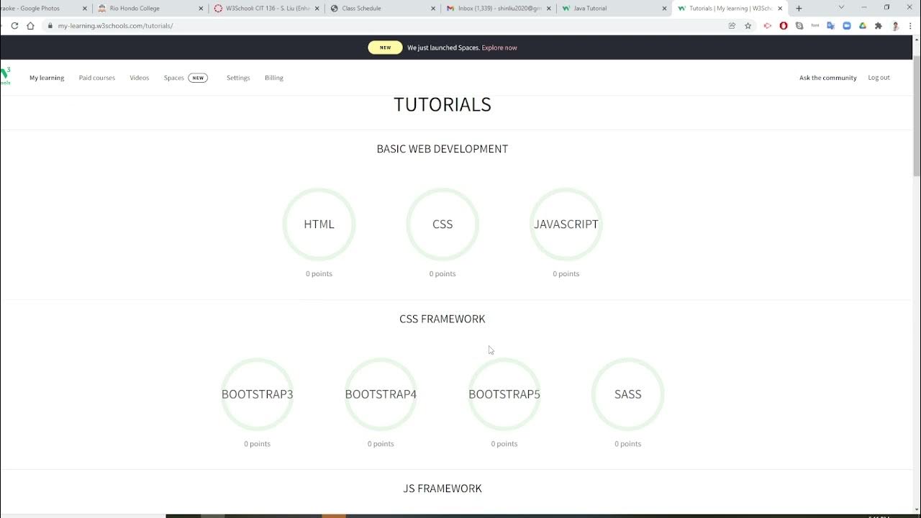Open the red arrow extension icon
The height and width of the screenshot is (518, 921).
(768, 25)
